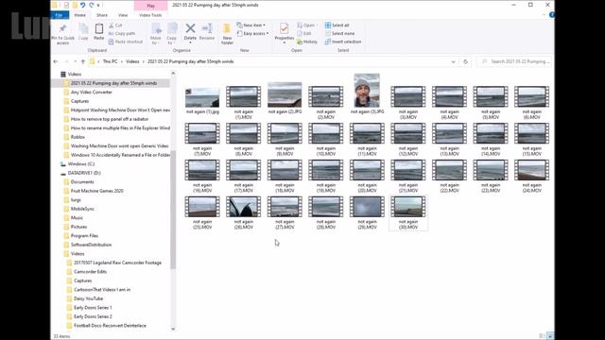
Task: Open the Easy access dropdown
Action: [252, 34]
